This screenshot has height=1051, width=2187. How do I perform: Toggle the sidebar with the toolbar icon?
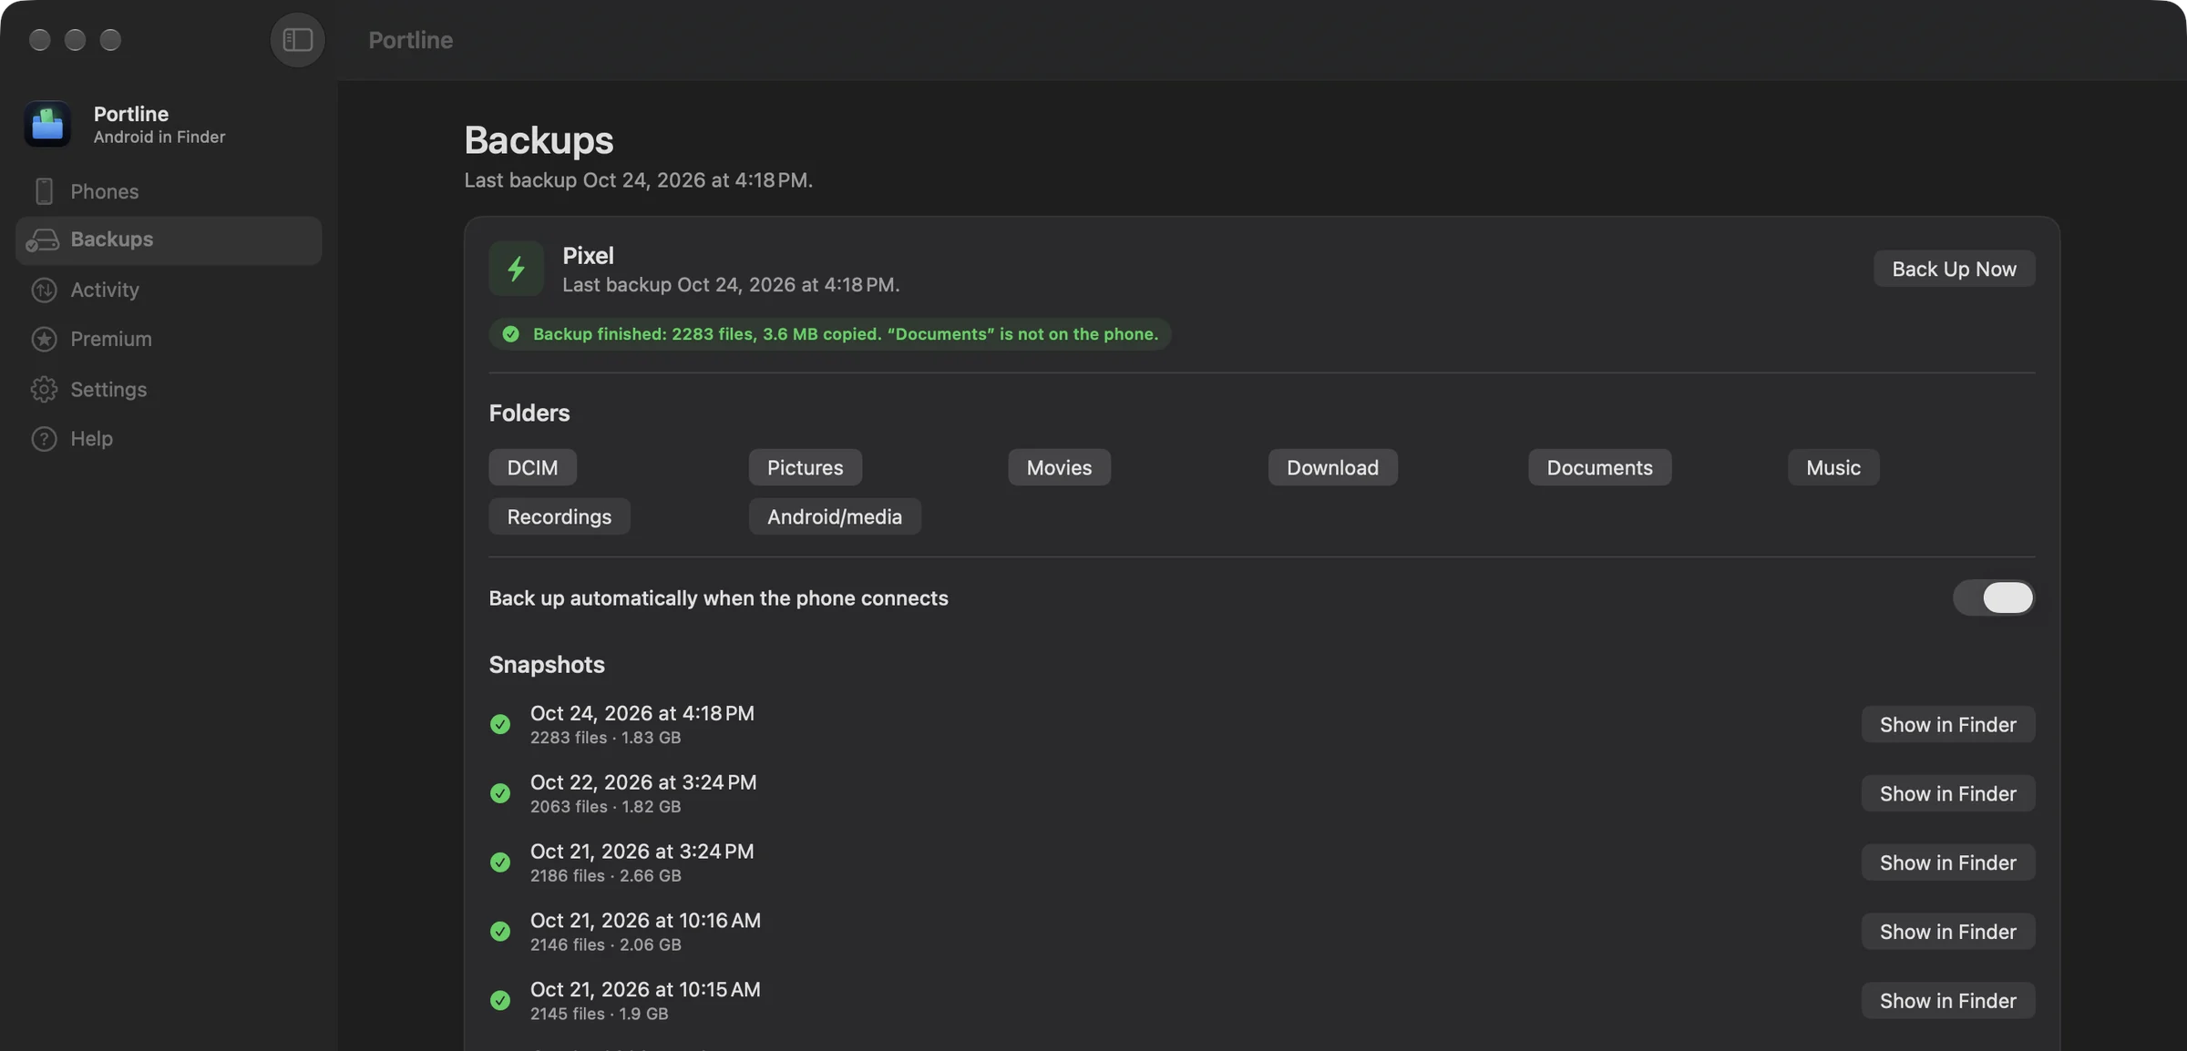pyautogui.click(x=297, y=39)
